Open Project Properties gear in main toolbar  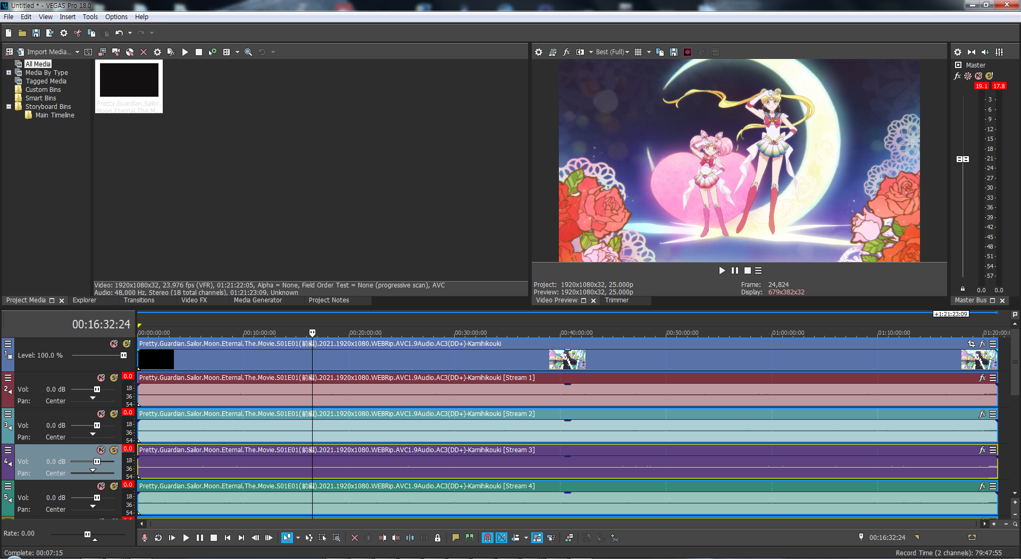point(64,33)
